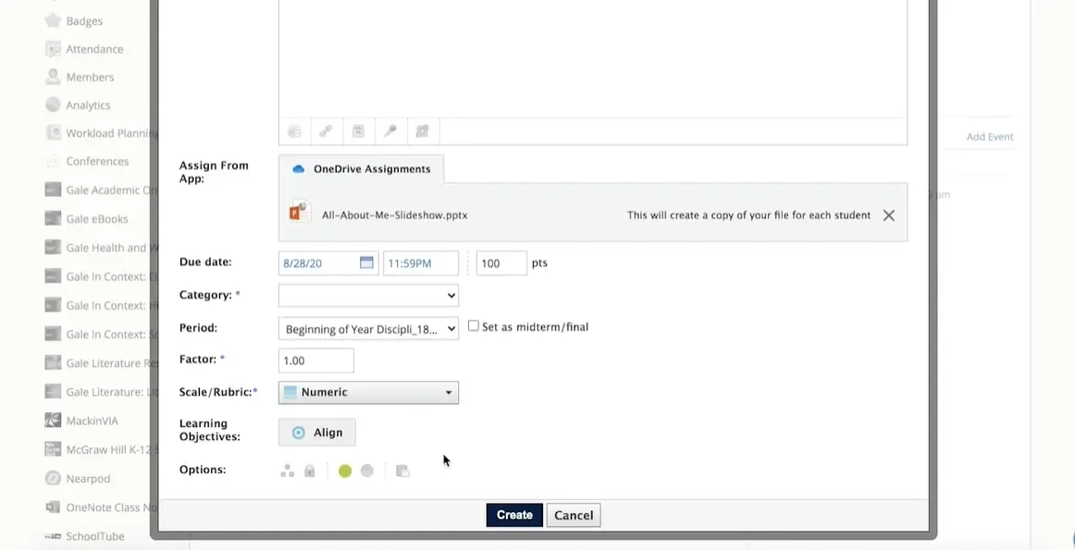Select the OneDrive Assignments tab

(x=362, y=169)
